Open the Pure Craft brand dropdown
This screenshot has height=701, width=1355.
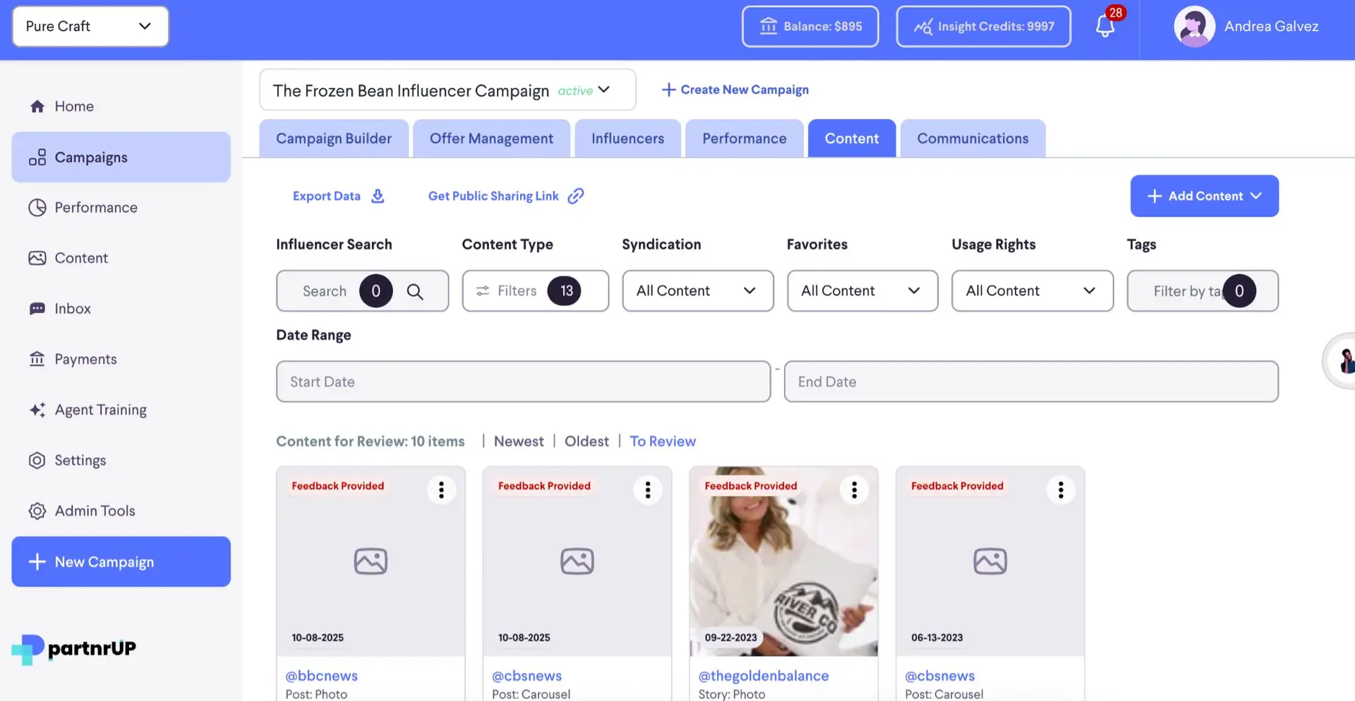90,27
